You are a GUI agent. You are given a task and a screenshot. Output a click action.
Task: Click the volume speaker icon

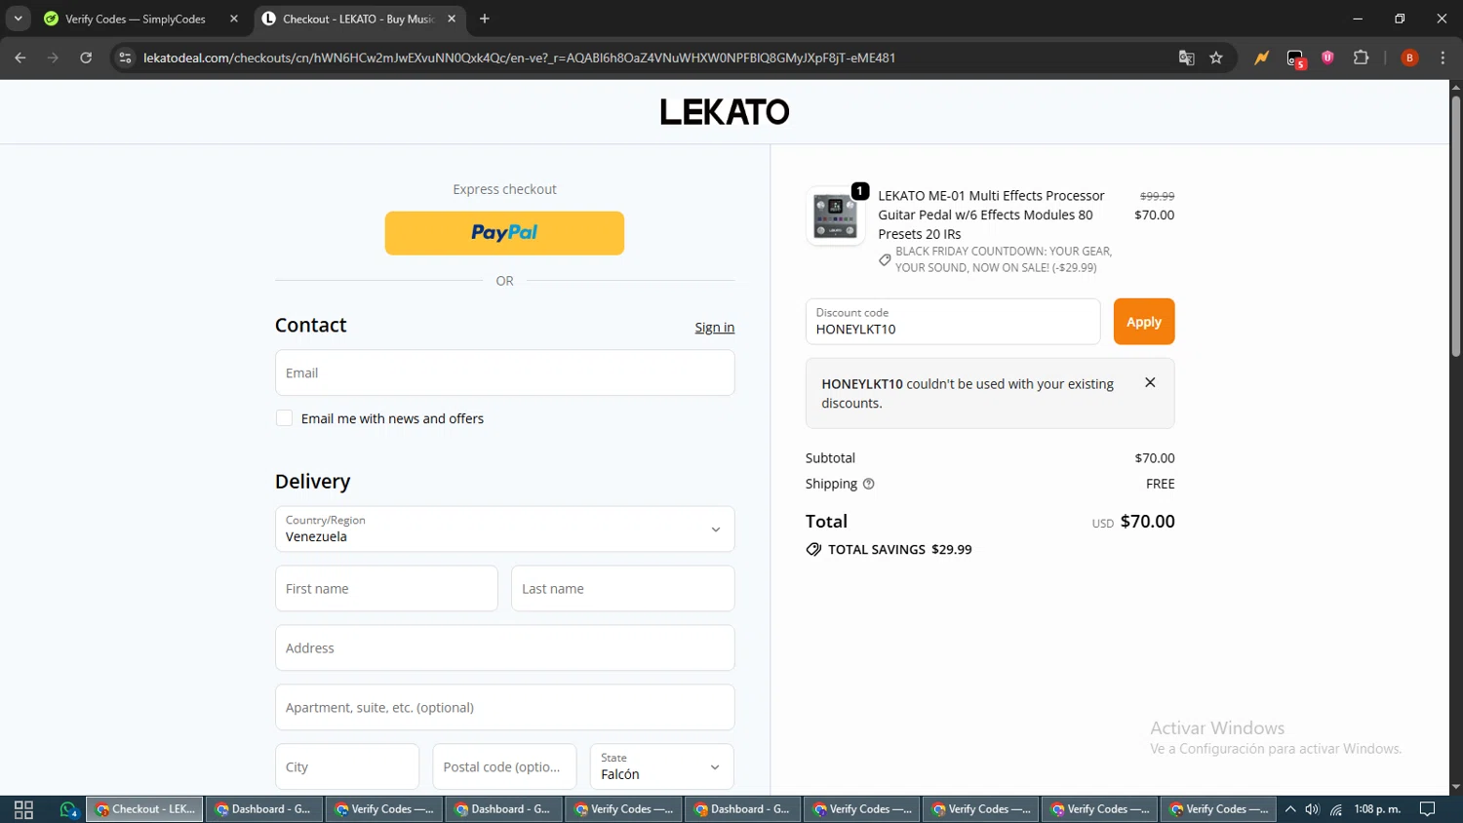click(x=1313, y=809)
